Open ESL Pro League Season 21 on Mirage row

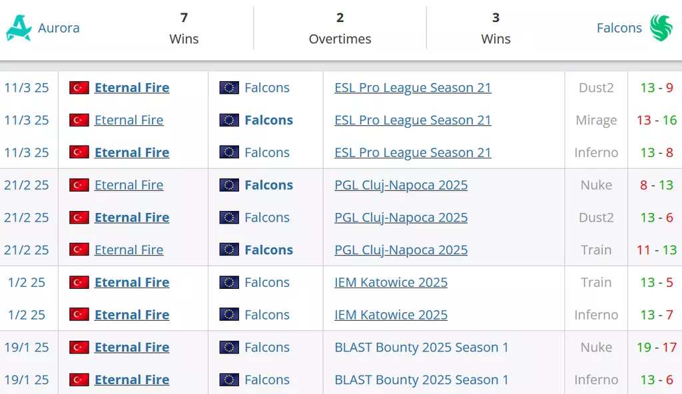[413, 120]
